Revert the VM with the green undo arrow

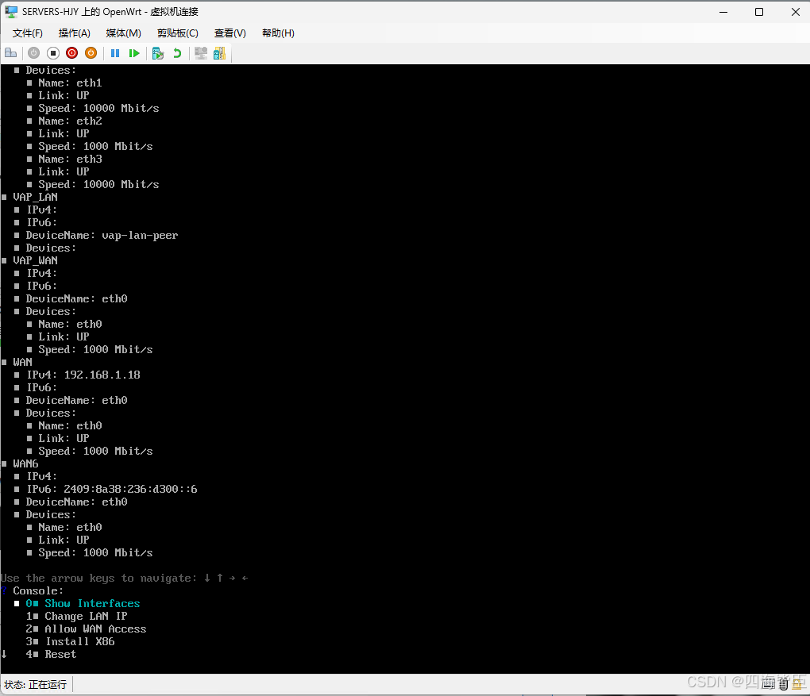(x=177, y=53)
